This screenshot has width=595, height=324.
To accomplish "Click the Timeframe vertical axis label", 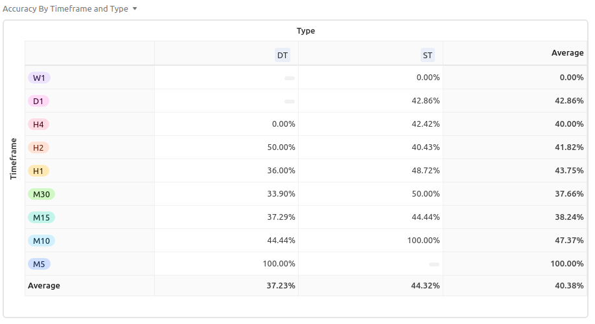I will pos(14,158).
